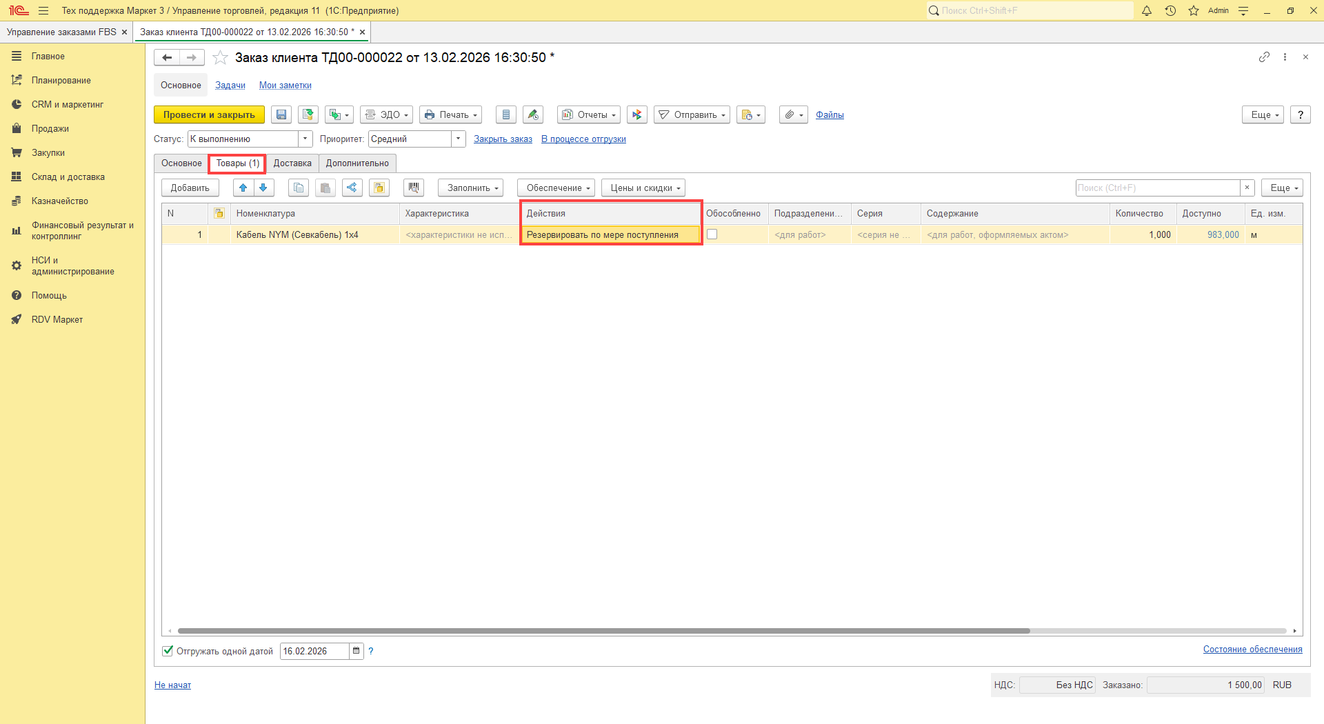
Task: Click the save document floppy disk icon
Action: pos(281,115)
